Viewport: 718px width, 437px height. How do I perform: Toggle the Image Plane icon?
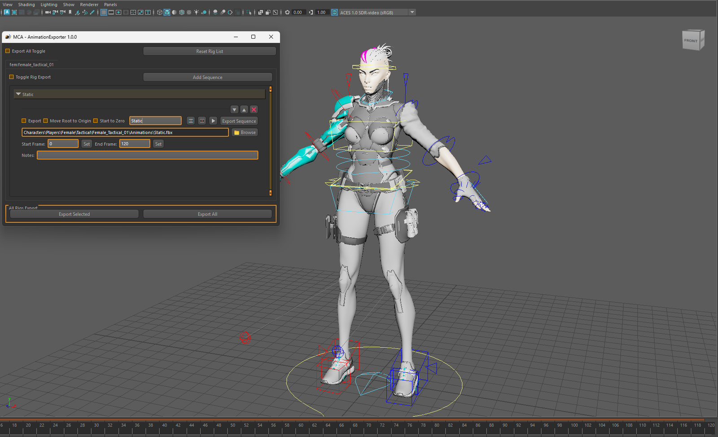click(77, 12)
